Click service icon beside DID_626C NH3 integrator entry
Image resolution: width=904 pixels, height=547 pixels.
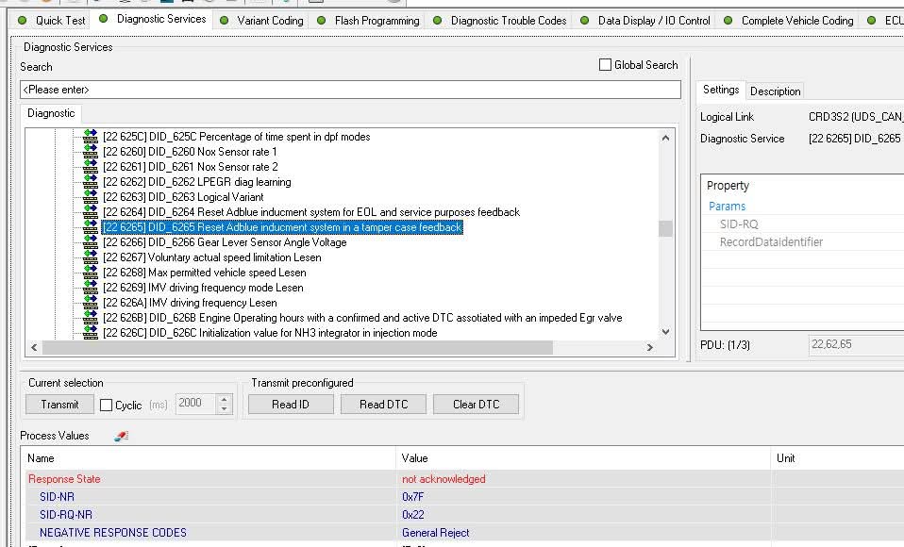pos(91,333)
